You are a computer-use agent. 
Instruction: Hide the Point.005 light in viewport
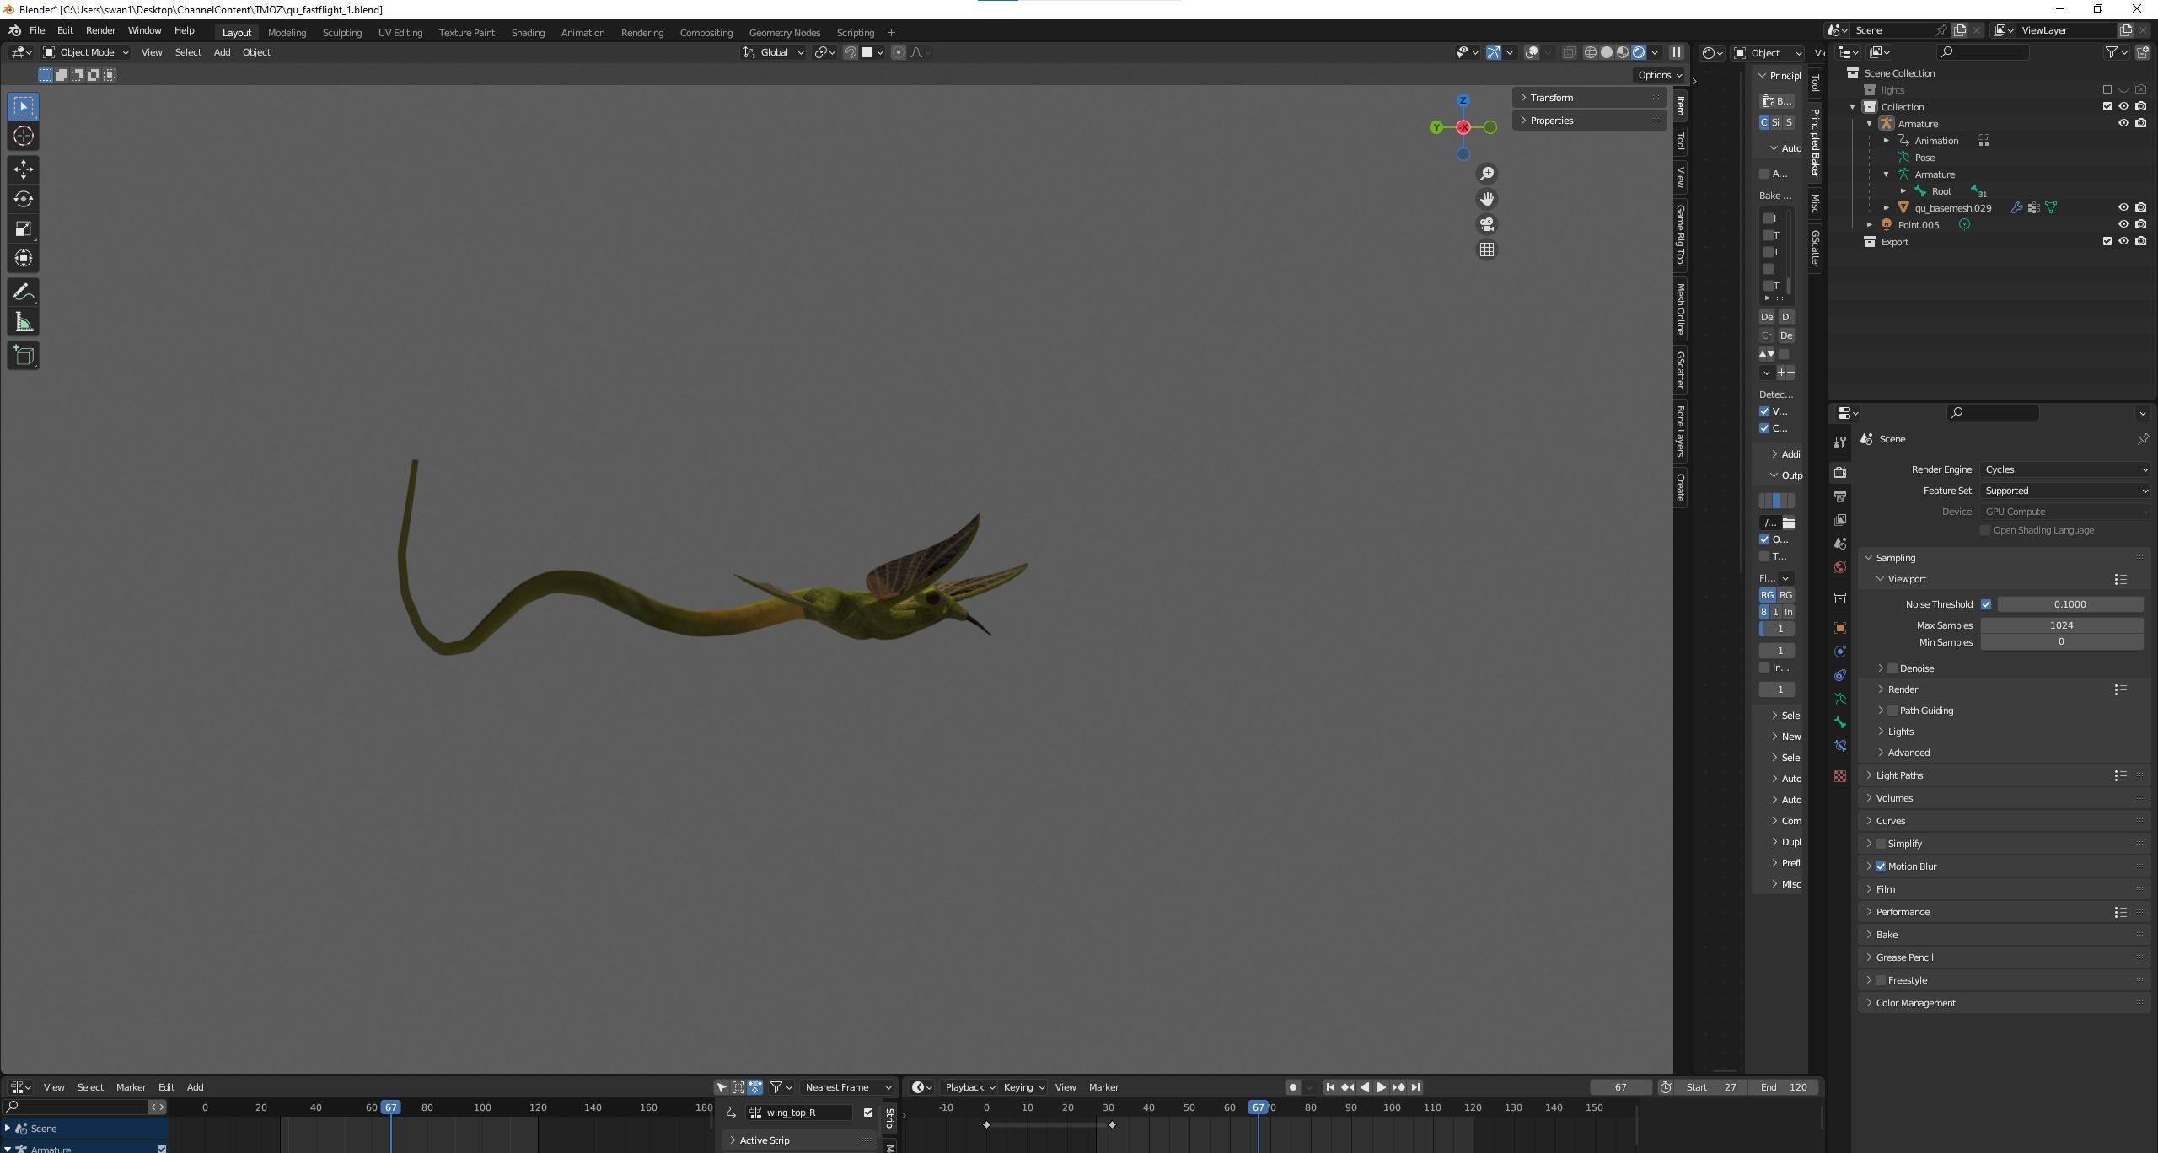(x=2123, y=225)
